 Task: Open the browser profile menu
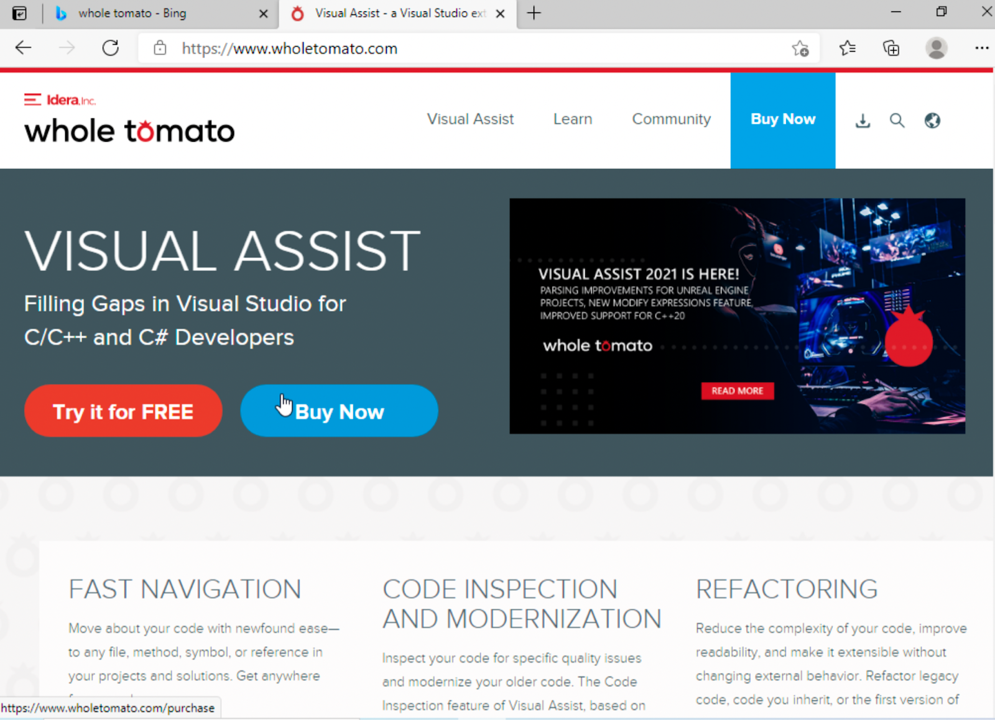937,48
